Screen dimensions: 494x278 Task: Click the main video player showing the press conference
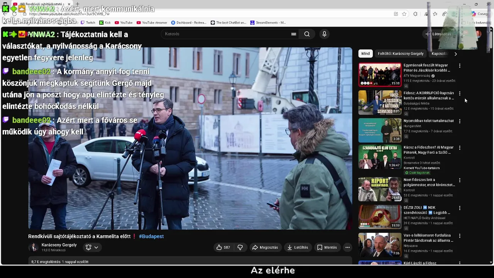(190, 139)
